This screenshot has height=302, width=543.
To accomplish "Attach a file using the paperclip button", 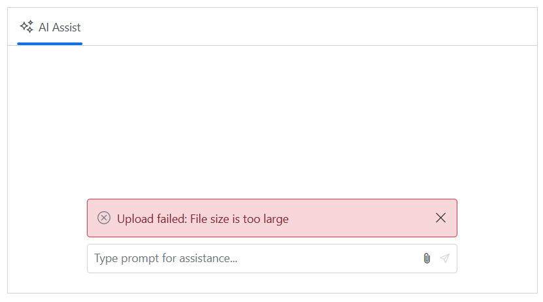I will coord(427,258).
